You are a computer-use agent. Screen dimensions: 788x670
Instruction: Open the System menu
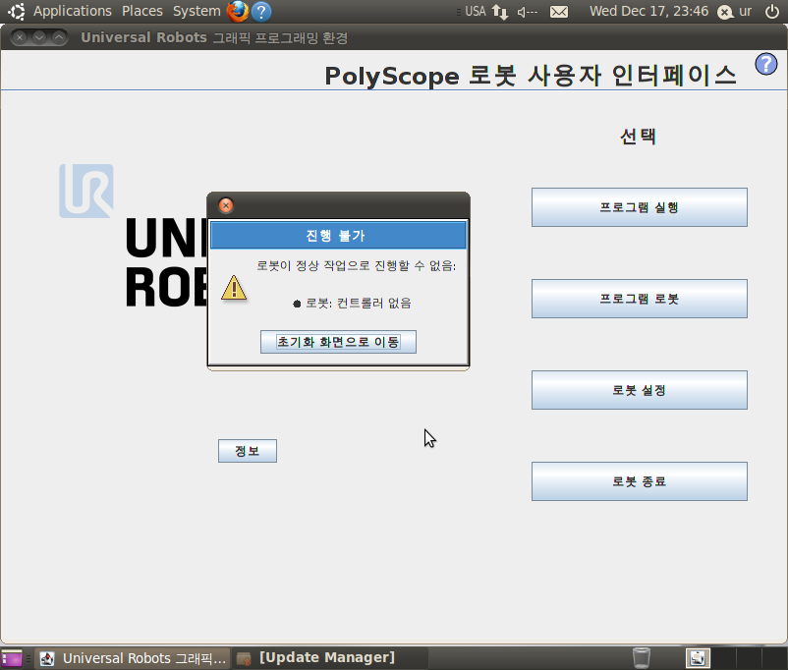[x=197, y=11]
